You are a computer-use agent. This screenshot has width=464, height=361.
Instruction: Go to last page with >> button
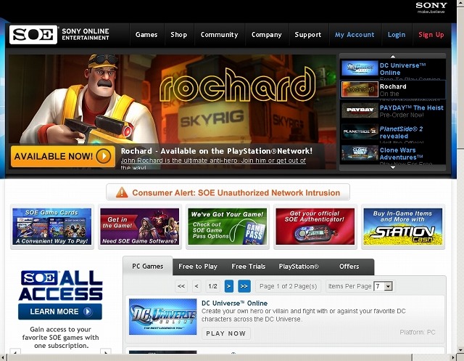244,286
